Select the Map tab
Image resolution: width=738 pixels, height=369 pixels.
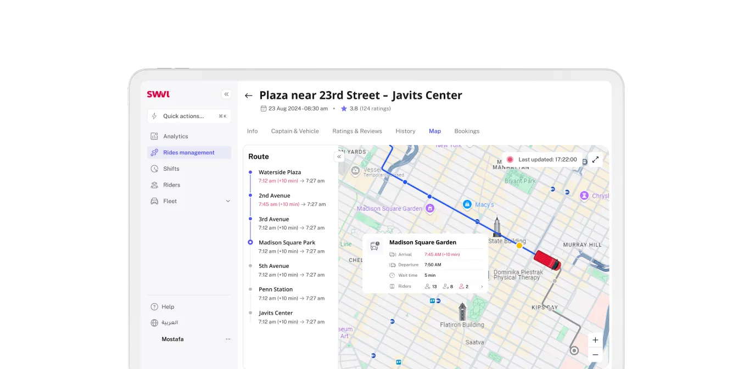(435, 131)
